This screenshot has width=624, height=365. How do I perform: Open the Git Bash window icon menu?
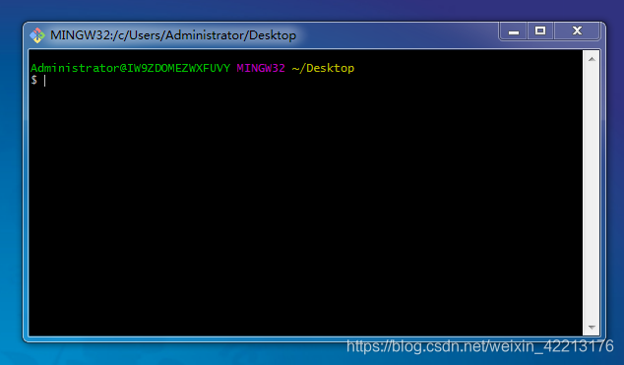pyautogui.click(x=37, y=35)
